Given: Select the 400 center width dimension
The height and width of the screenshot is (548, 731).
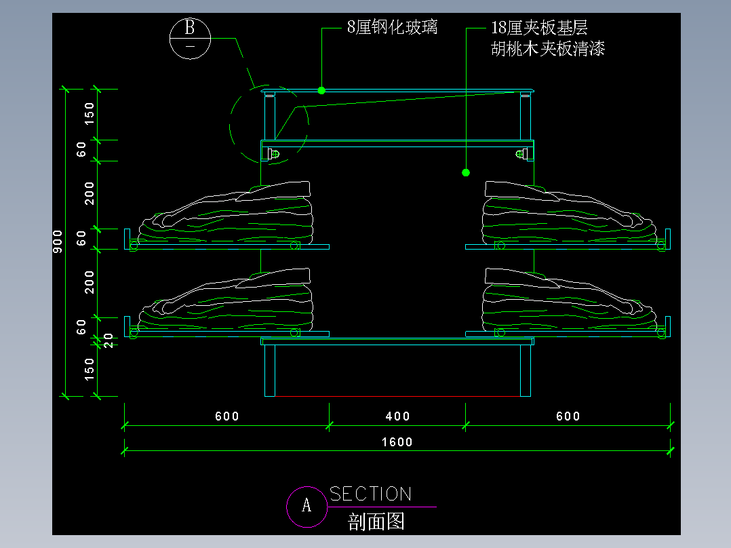Looking at the screenshot, I should coord(397,416).
